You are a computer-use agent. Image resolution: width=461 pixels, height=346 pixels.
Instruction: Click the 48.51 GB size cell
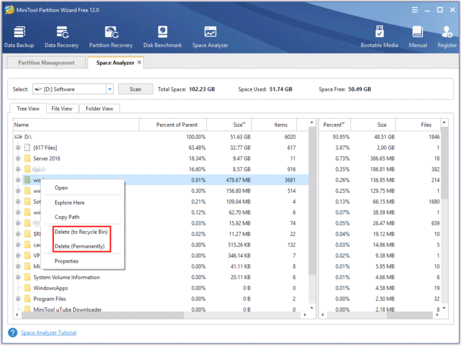pyautogui.click(x=384, y=137)
